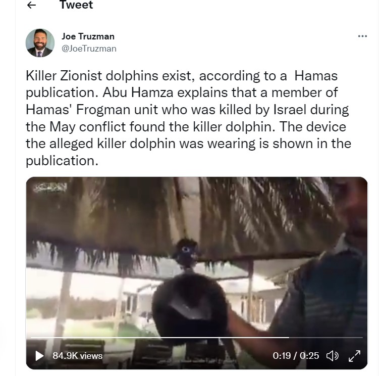Play the video with the play button
This screenshot has height=376, width=380.
point(39,356)
